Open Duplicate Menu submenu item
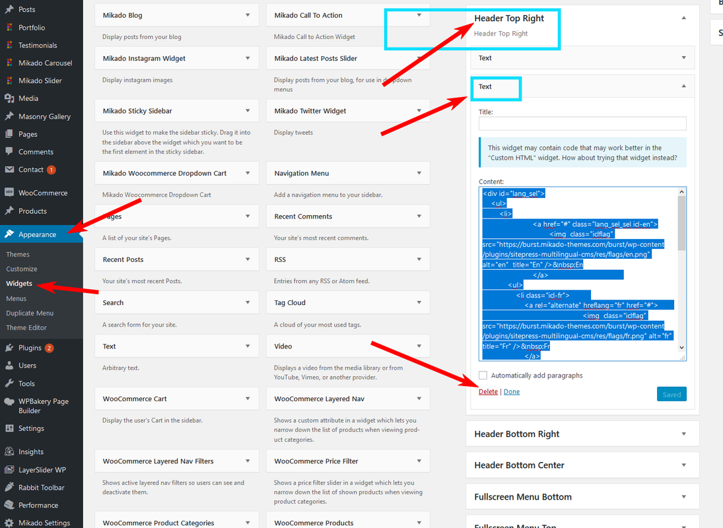Image resolution: width=723 pixels, height=528 pixels. pos(30,313)
